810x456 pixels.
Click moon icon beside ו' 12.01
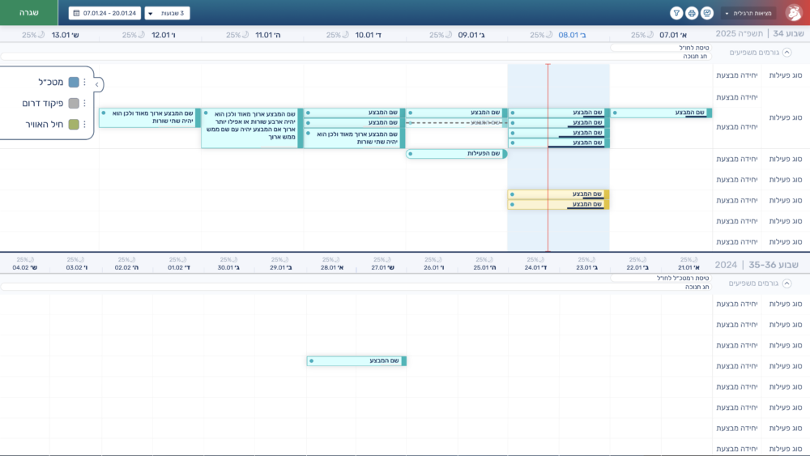(142, 35)
